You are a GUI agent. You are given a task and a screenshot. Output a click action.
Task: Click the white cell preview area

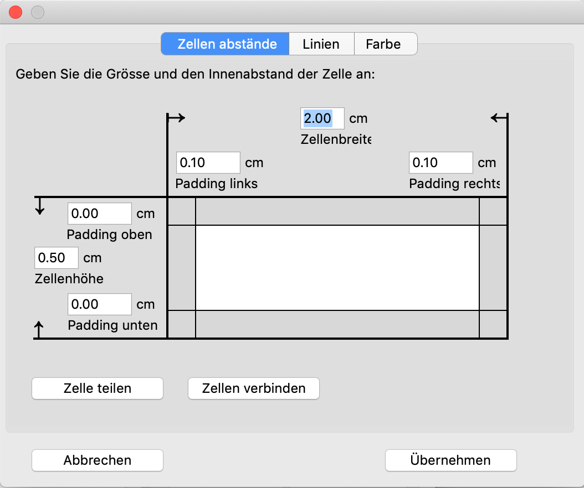click(x=337, y=268)
